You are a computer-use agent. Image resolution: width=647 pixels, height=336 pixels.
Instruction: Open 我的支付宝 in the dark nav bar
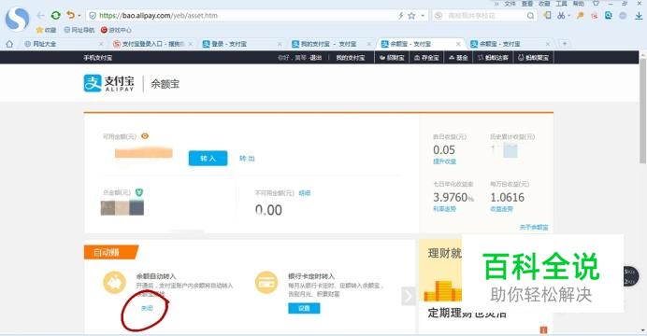pyautogui.click(x=351, y=58)
